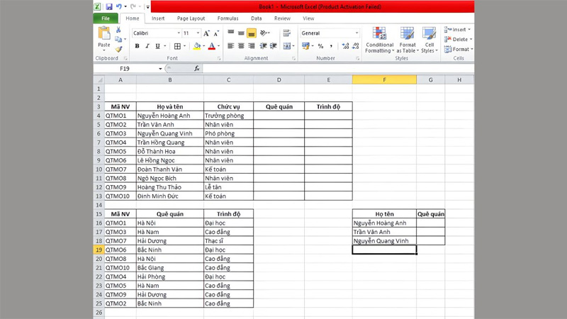Toggle Italic formatting
567x319 pixels.
(147, 46)
